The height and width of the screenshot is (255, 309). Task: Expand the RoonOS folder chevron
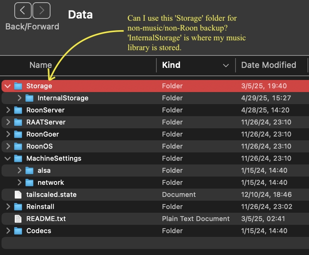coord(8,146)
